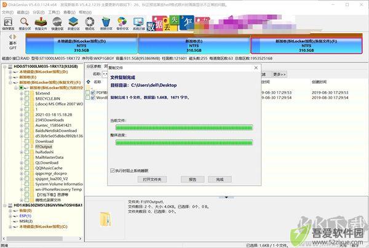Click the Format (格式化) toolbar icon
The image size is (369, 248).
coord(90,22)
